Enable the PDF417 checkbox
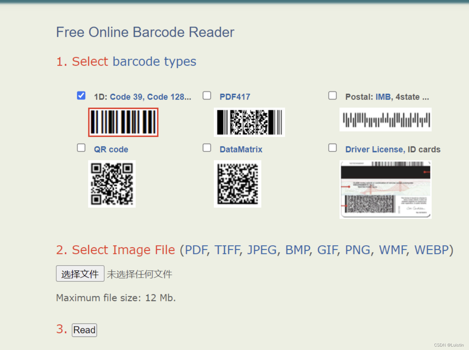 tap(207, 95)
